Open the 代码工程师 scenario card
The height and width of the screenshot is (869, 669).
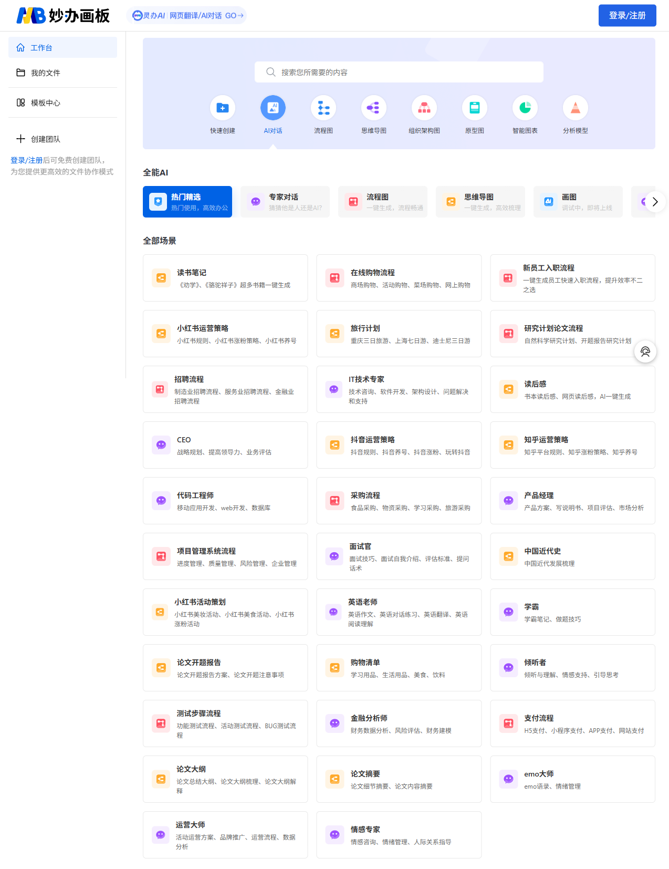225,501
